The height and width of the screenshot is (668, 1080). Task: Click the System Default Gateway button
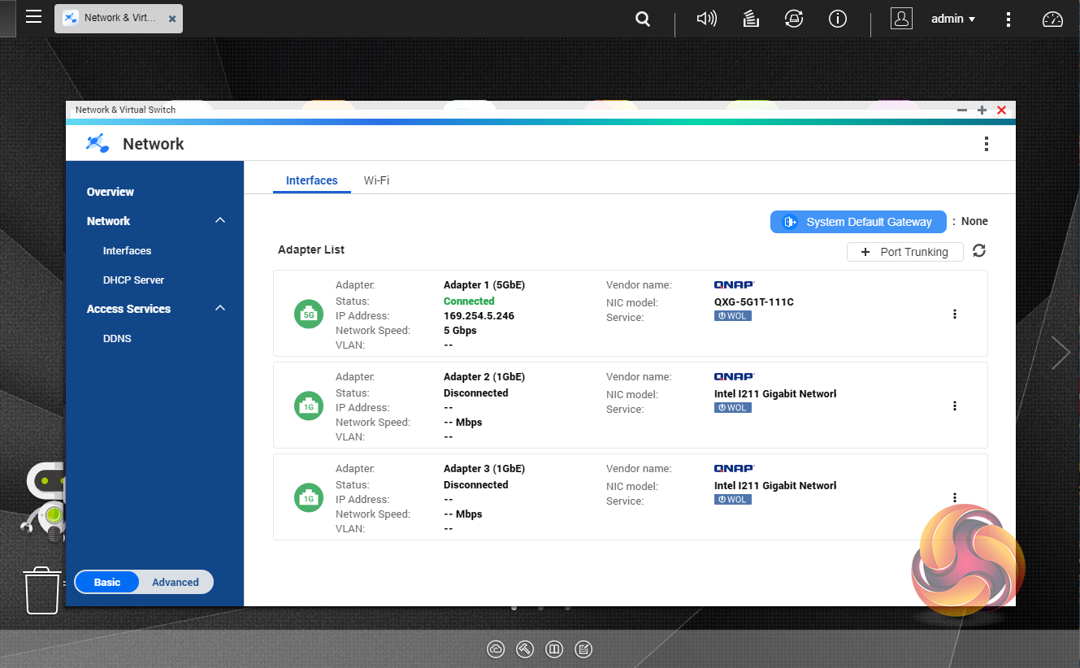[858, 222]
